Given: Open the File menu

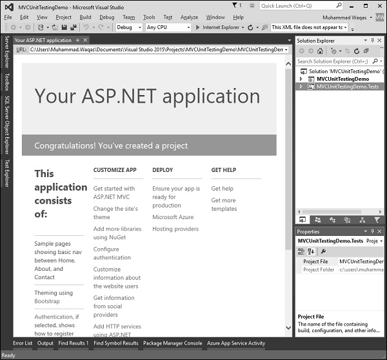Looking at the screenshot, I should pyautogui.click(x=8, y=17).
